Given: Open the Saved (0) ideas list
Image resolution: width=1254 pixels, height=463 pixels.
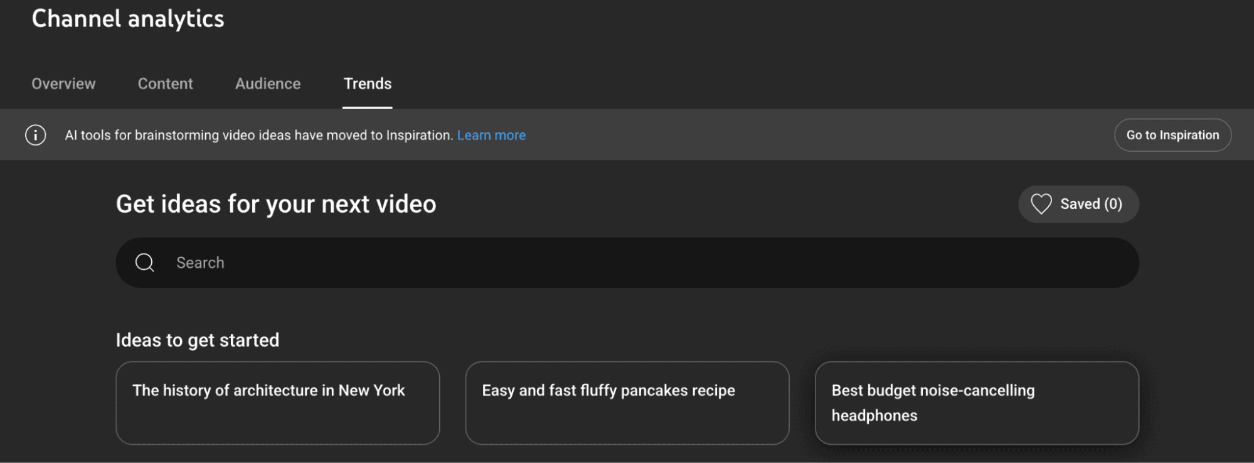Looking at the screenshot, I should click(x=1078, y=204).
